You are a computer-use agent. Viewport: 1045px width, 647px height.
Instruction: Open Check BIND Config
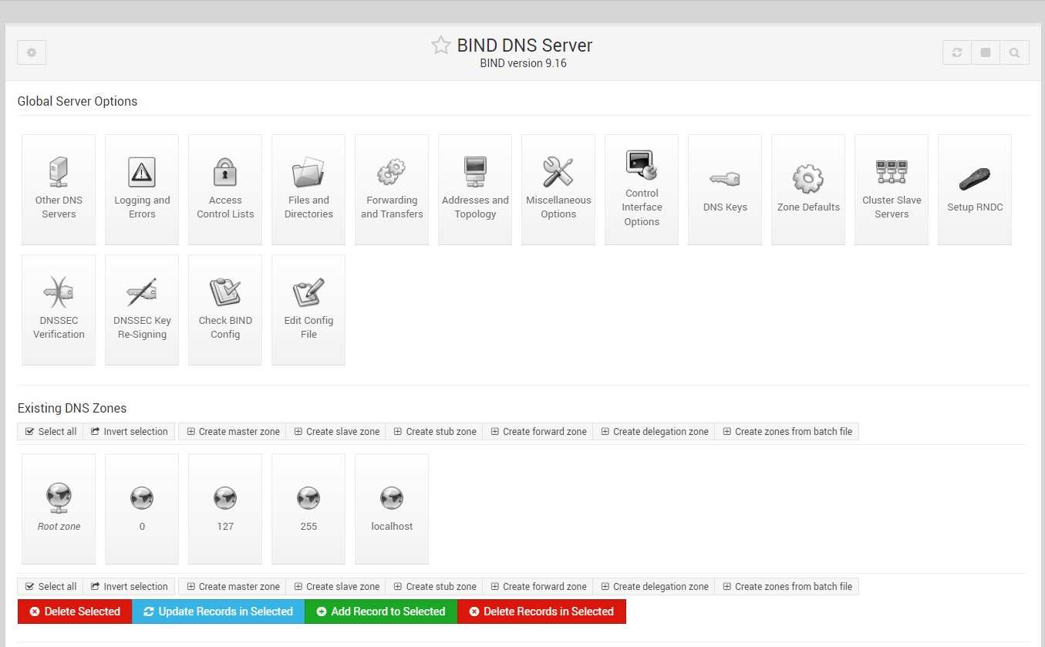point(225,308)
